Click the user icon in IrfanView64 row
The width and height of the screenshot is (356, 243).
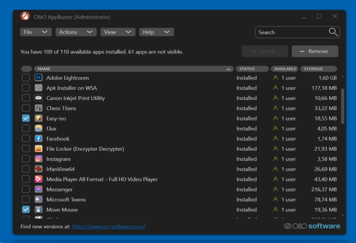pos(276,169)
